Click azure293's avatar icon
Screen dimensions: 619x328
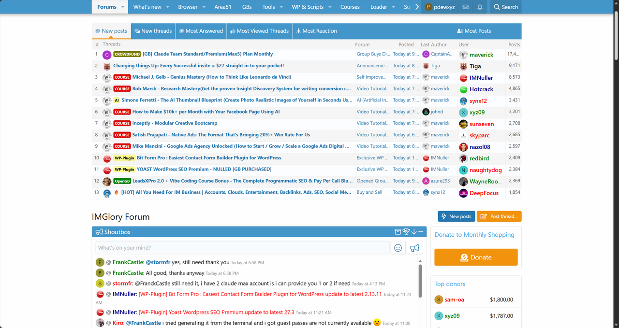(x=426, y=181)
